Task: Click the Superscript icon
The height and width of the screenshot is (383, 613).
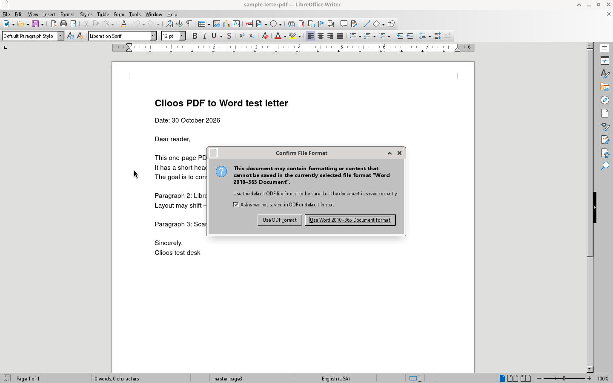Action: [x=242, y=36]
